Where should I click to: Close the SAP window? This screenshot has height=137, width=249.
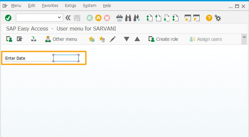pyautogui.click(x=243, y=6)
